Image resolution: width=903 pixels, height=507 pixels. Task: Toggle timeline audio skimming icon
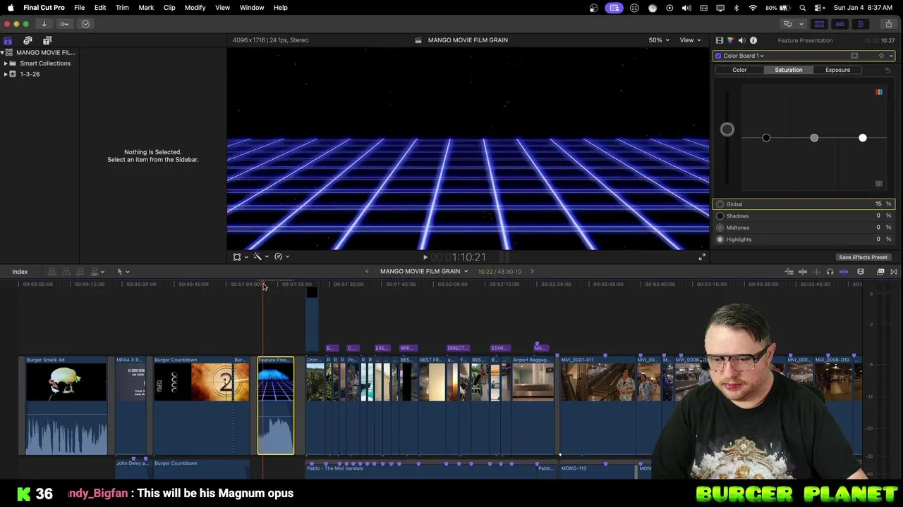pos(817,272)
